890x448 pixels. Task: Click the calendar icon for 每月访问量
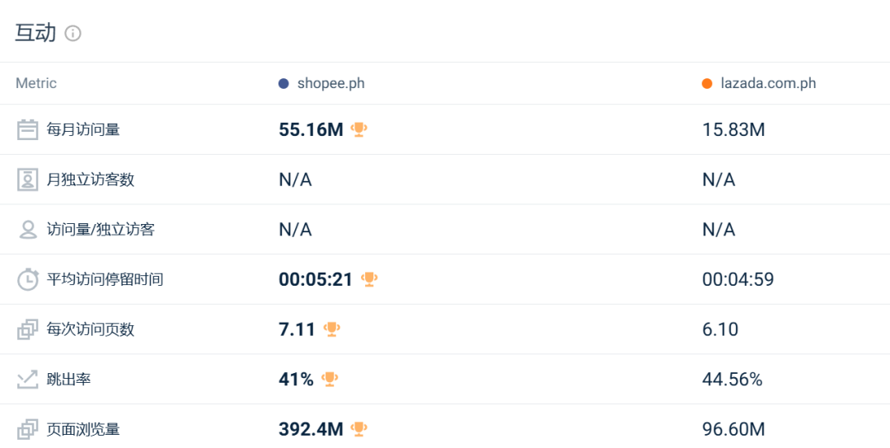click(x=28, y=130)
